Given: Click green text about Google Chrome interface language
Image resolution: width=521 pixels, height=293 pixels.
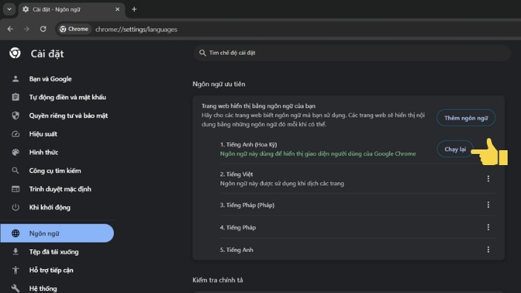Looking at the screenshot, I should [318, 154].
